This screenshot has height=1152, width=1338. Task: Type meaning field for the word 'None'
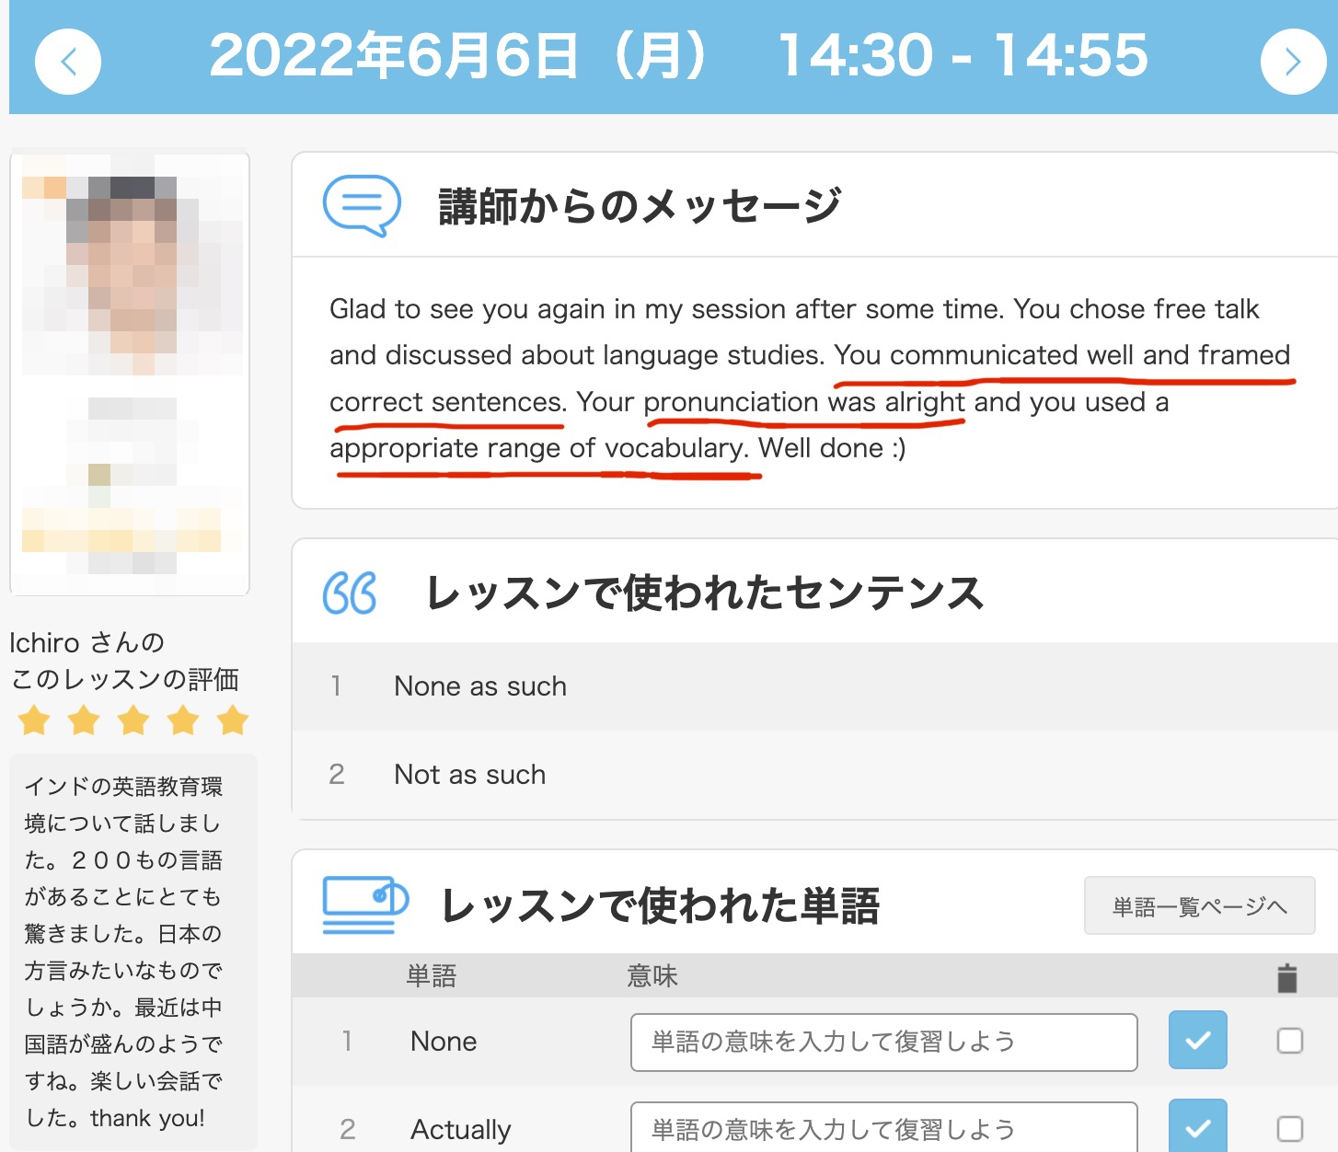(883, 1042)
